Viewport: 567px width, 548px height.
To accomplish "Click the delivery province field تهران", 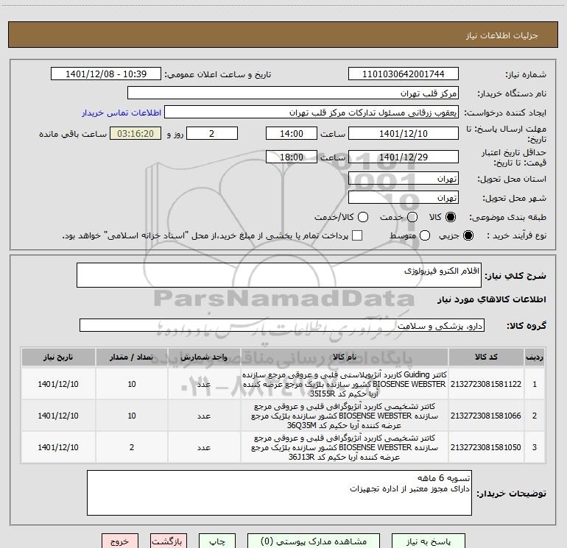I will pyautogui.click(x=404, y=179).
